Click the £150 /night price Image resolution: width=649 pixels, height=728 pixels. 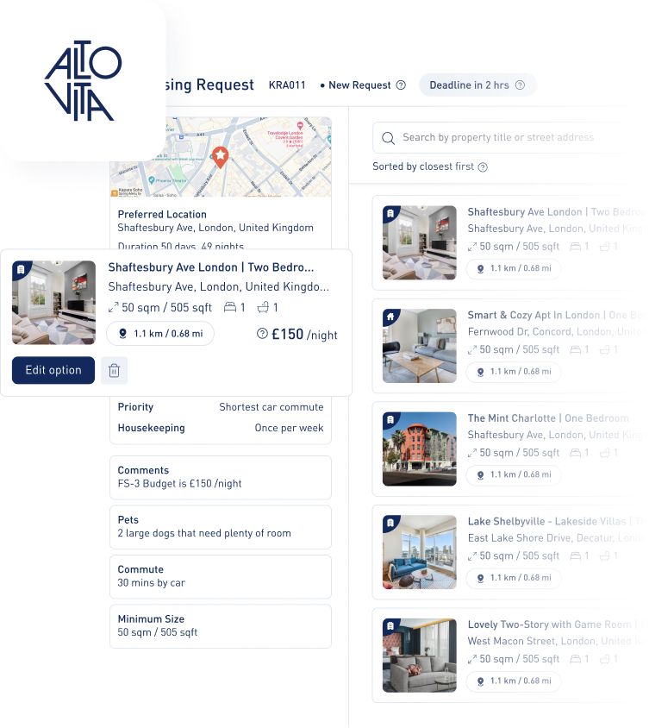[x=304, y=335]
